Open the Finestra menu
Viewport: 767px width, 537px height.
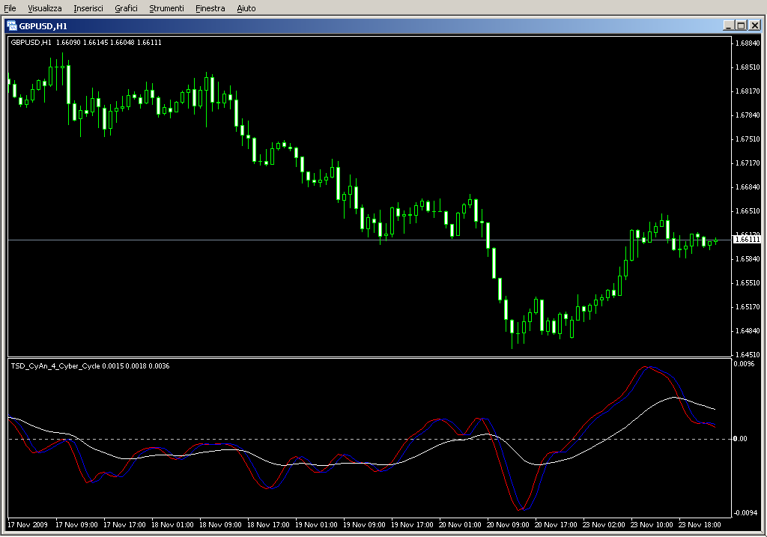click(210, 8)
